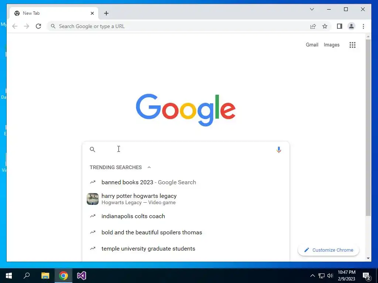Click the Google logo
The height and width of the screenshot is (283, 378).
pos(186,110)
